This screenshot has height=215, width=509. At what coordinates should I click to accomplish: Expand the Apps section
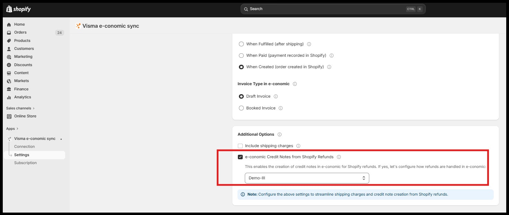coord(12,129)
